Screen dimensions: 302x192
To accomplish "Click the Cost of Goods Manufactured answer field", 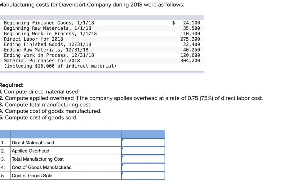I will pyautogui.click(x=143, y=167).
